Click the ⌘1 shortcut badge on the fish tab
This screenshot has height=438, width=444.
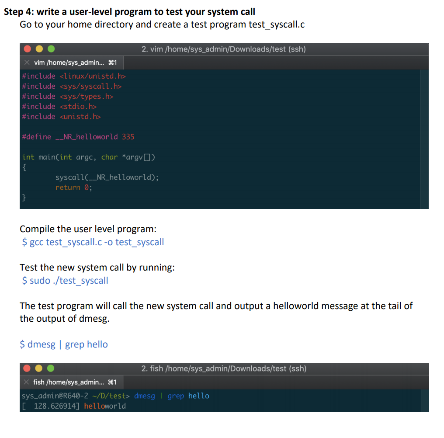[x=113, y=382]
